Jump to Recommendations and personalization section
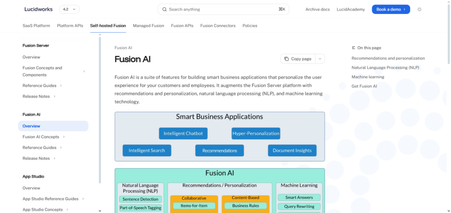The height and width of the screenshot is (213, 451). pyautogui.click(x=388, y=58)
